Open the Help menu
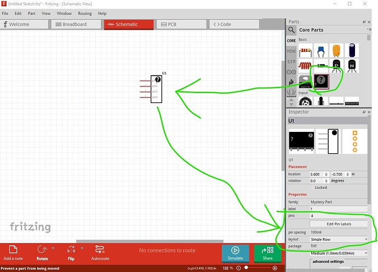 pyautogui.click(x=102, y=14)
